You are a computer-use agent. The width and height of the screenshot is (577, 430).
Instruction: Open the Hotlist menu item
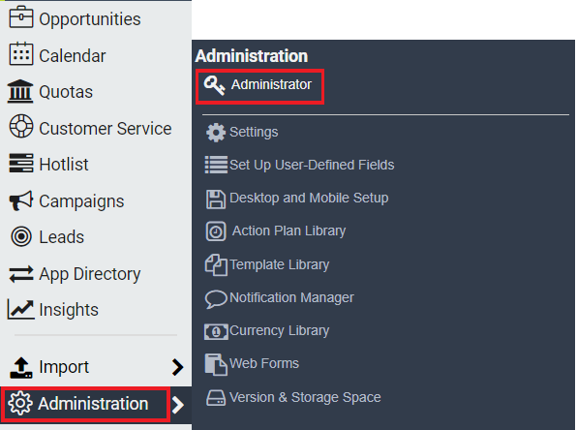pos(49,164)
